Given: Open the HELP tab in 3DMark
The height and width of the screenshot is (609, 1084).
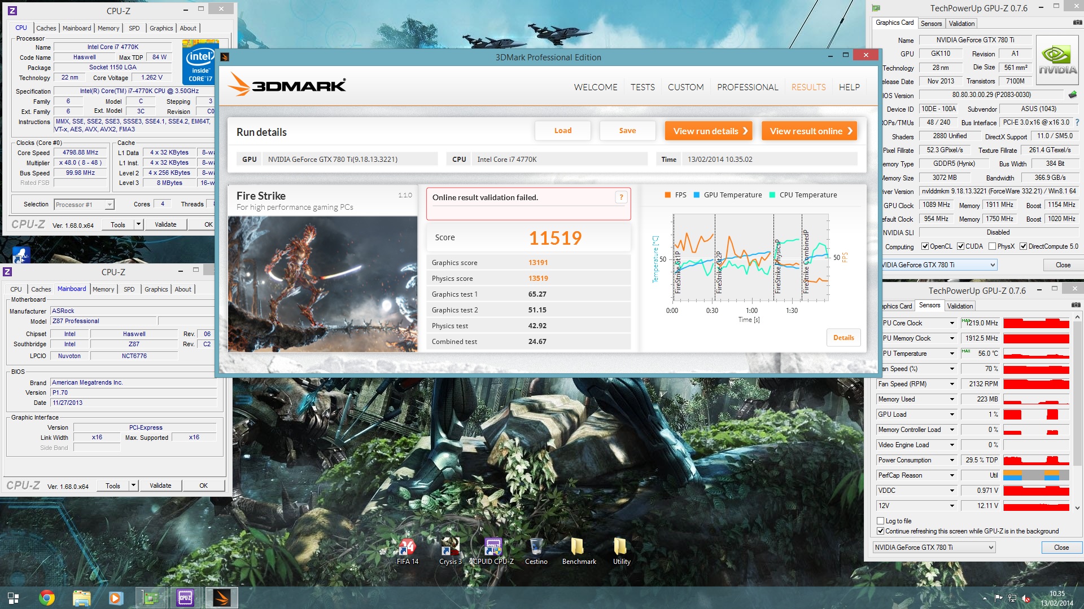Looking at the screenshot, I should 849,87.
